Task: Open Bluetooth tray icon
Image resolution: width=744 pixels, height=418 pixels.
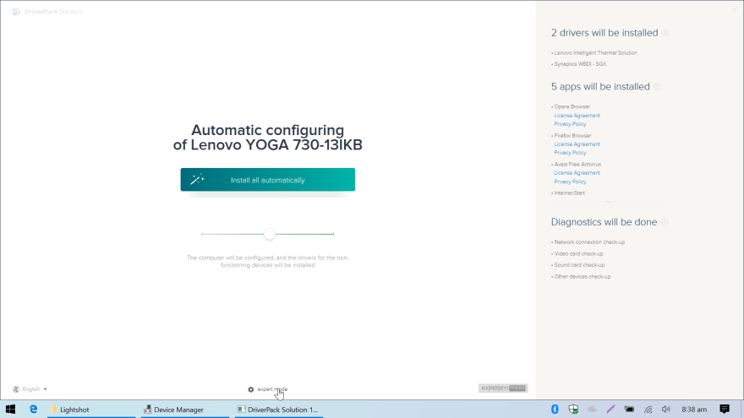Action: [555, 409]
